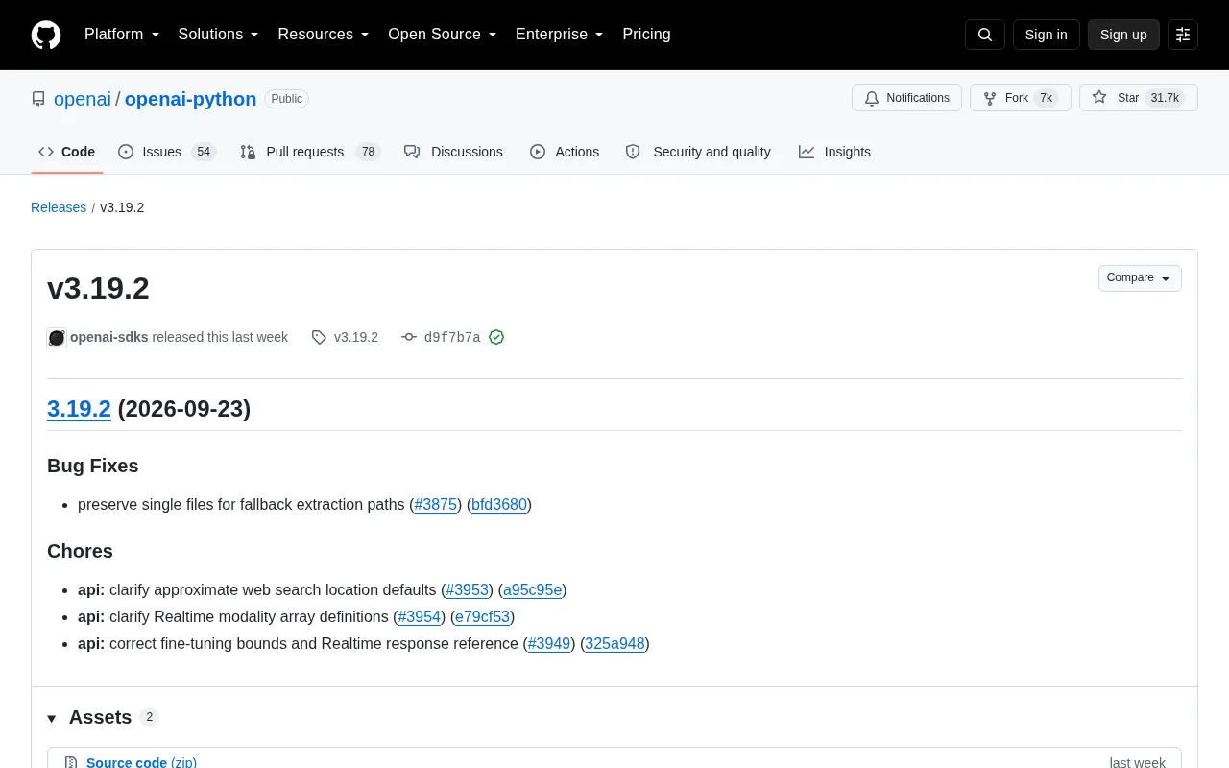Star the openai-python repository

pos(1139,98)
